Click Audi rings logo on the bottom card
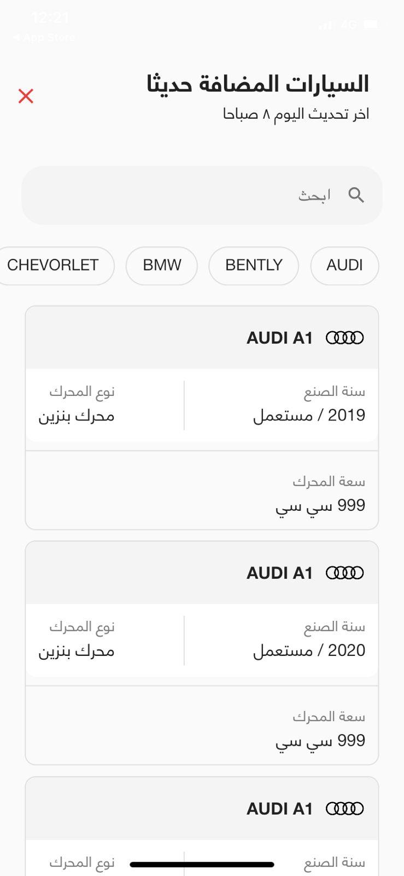404x876 pixels. coord(344,809)
